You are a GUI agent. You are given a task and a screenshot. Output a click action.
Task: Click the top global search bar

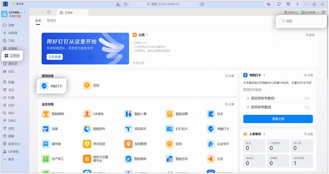tap(164, 4)
